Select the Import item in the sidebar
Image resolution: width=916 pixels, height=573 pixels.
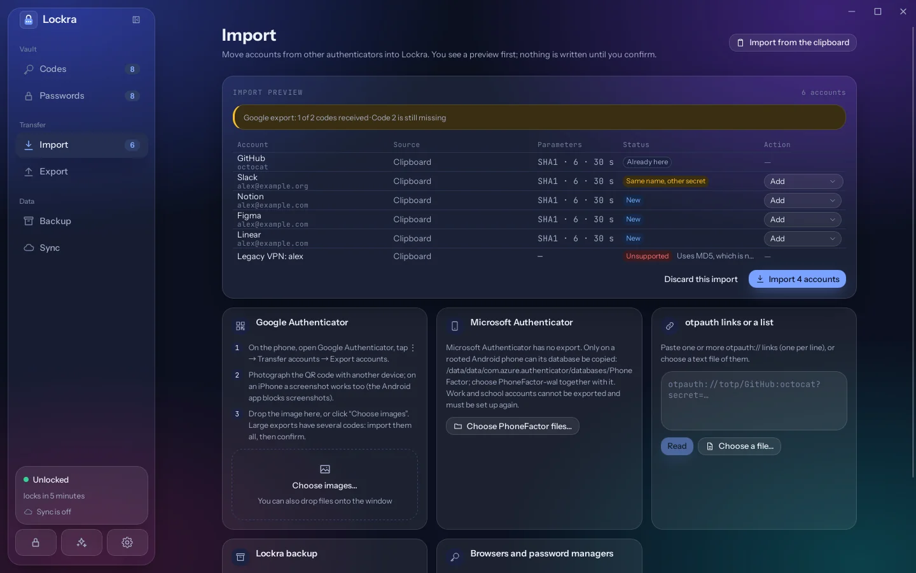[x=81, y=145]
